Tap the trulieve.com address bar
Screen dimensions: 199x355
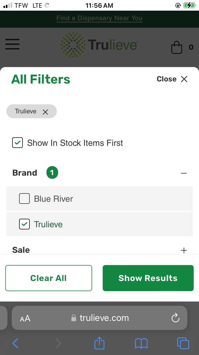click(104, 318)
